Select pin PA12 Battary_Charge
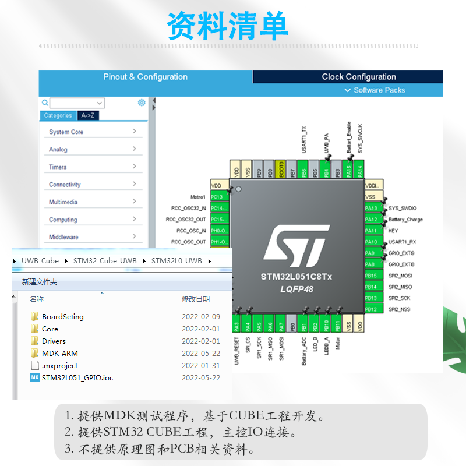The image size is (466, 466). click(374, 220)
